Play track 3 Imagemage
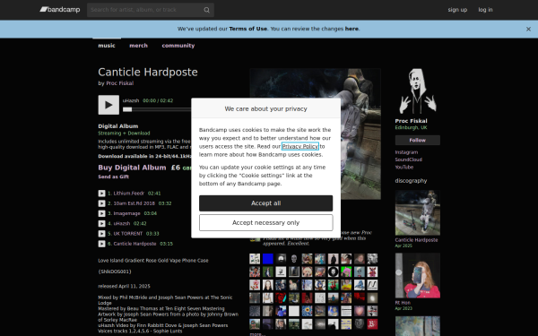The width and height of the screenshot is (538, 336). (x=101, y=213)
